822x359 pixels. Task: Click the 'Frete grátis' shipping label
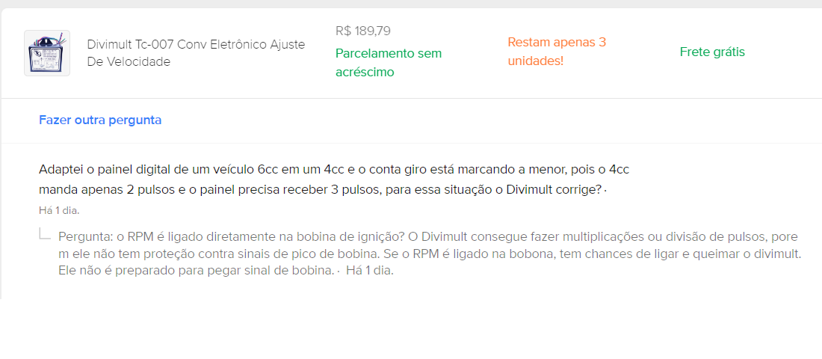[712, 52]
